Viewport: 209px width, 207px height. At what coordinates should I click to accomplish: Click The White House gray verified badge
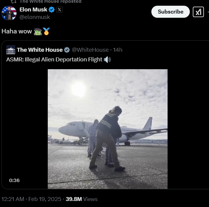pos(67,50)
